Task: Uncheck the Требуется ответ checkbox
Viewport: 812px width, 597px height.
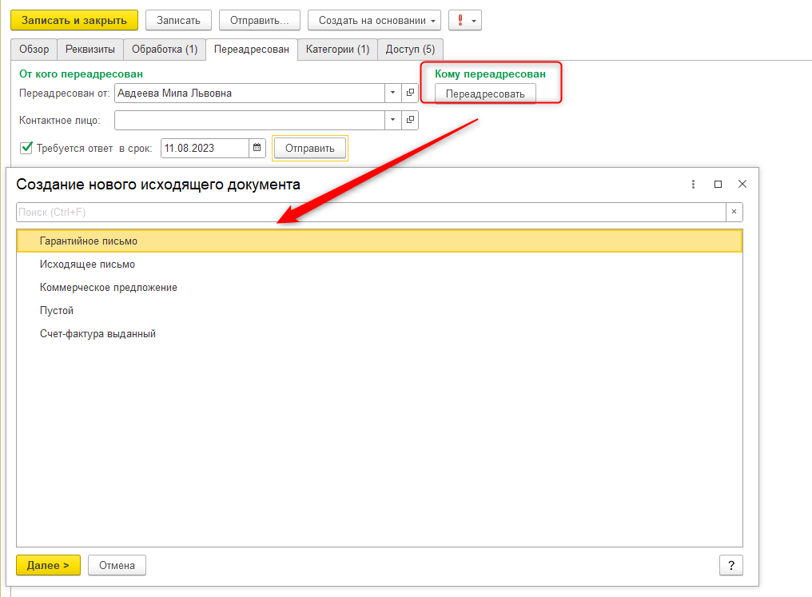Action: 26,148
